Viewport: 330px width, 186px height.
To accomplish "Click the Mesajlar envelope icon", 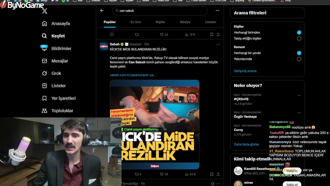I will coord(44,61).
